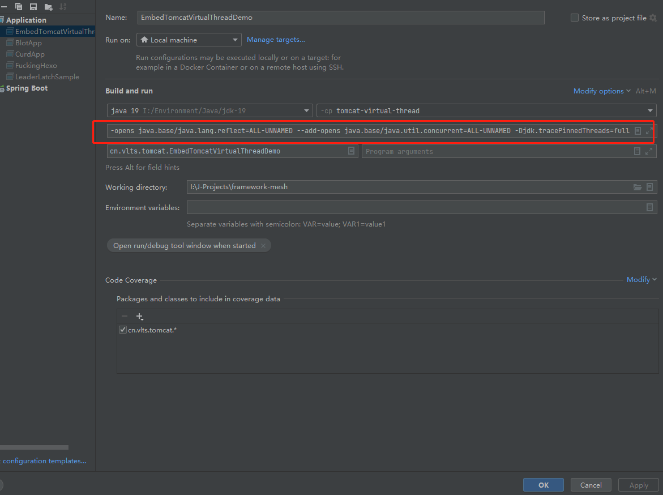Select BlotApp in the configuration tree
Viewport: 663px width, 495px height.
pyautogui.click(x=28, y=43)
